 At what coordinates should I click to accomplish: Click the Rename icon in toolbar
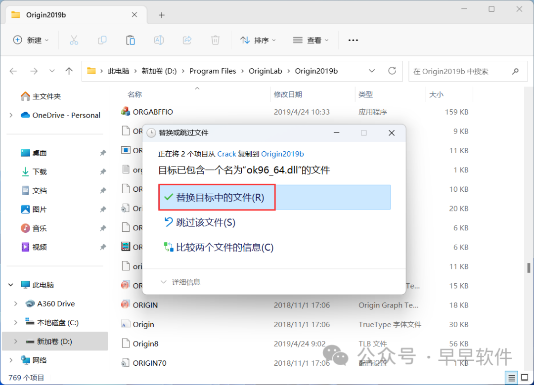(159, 40)
